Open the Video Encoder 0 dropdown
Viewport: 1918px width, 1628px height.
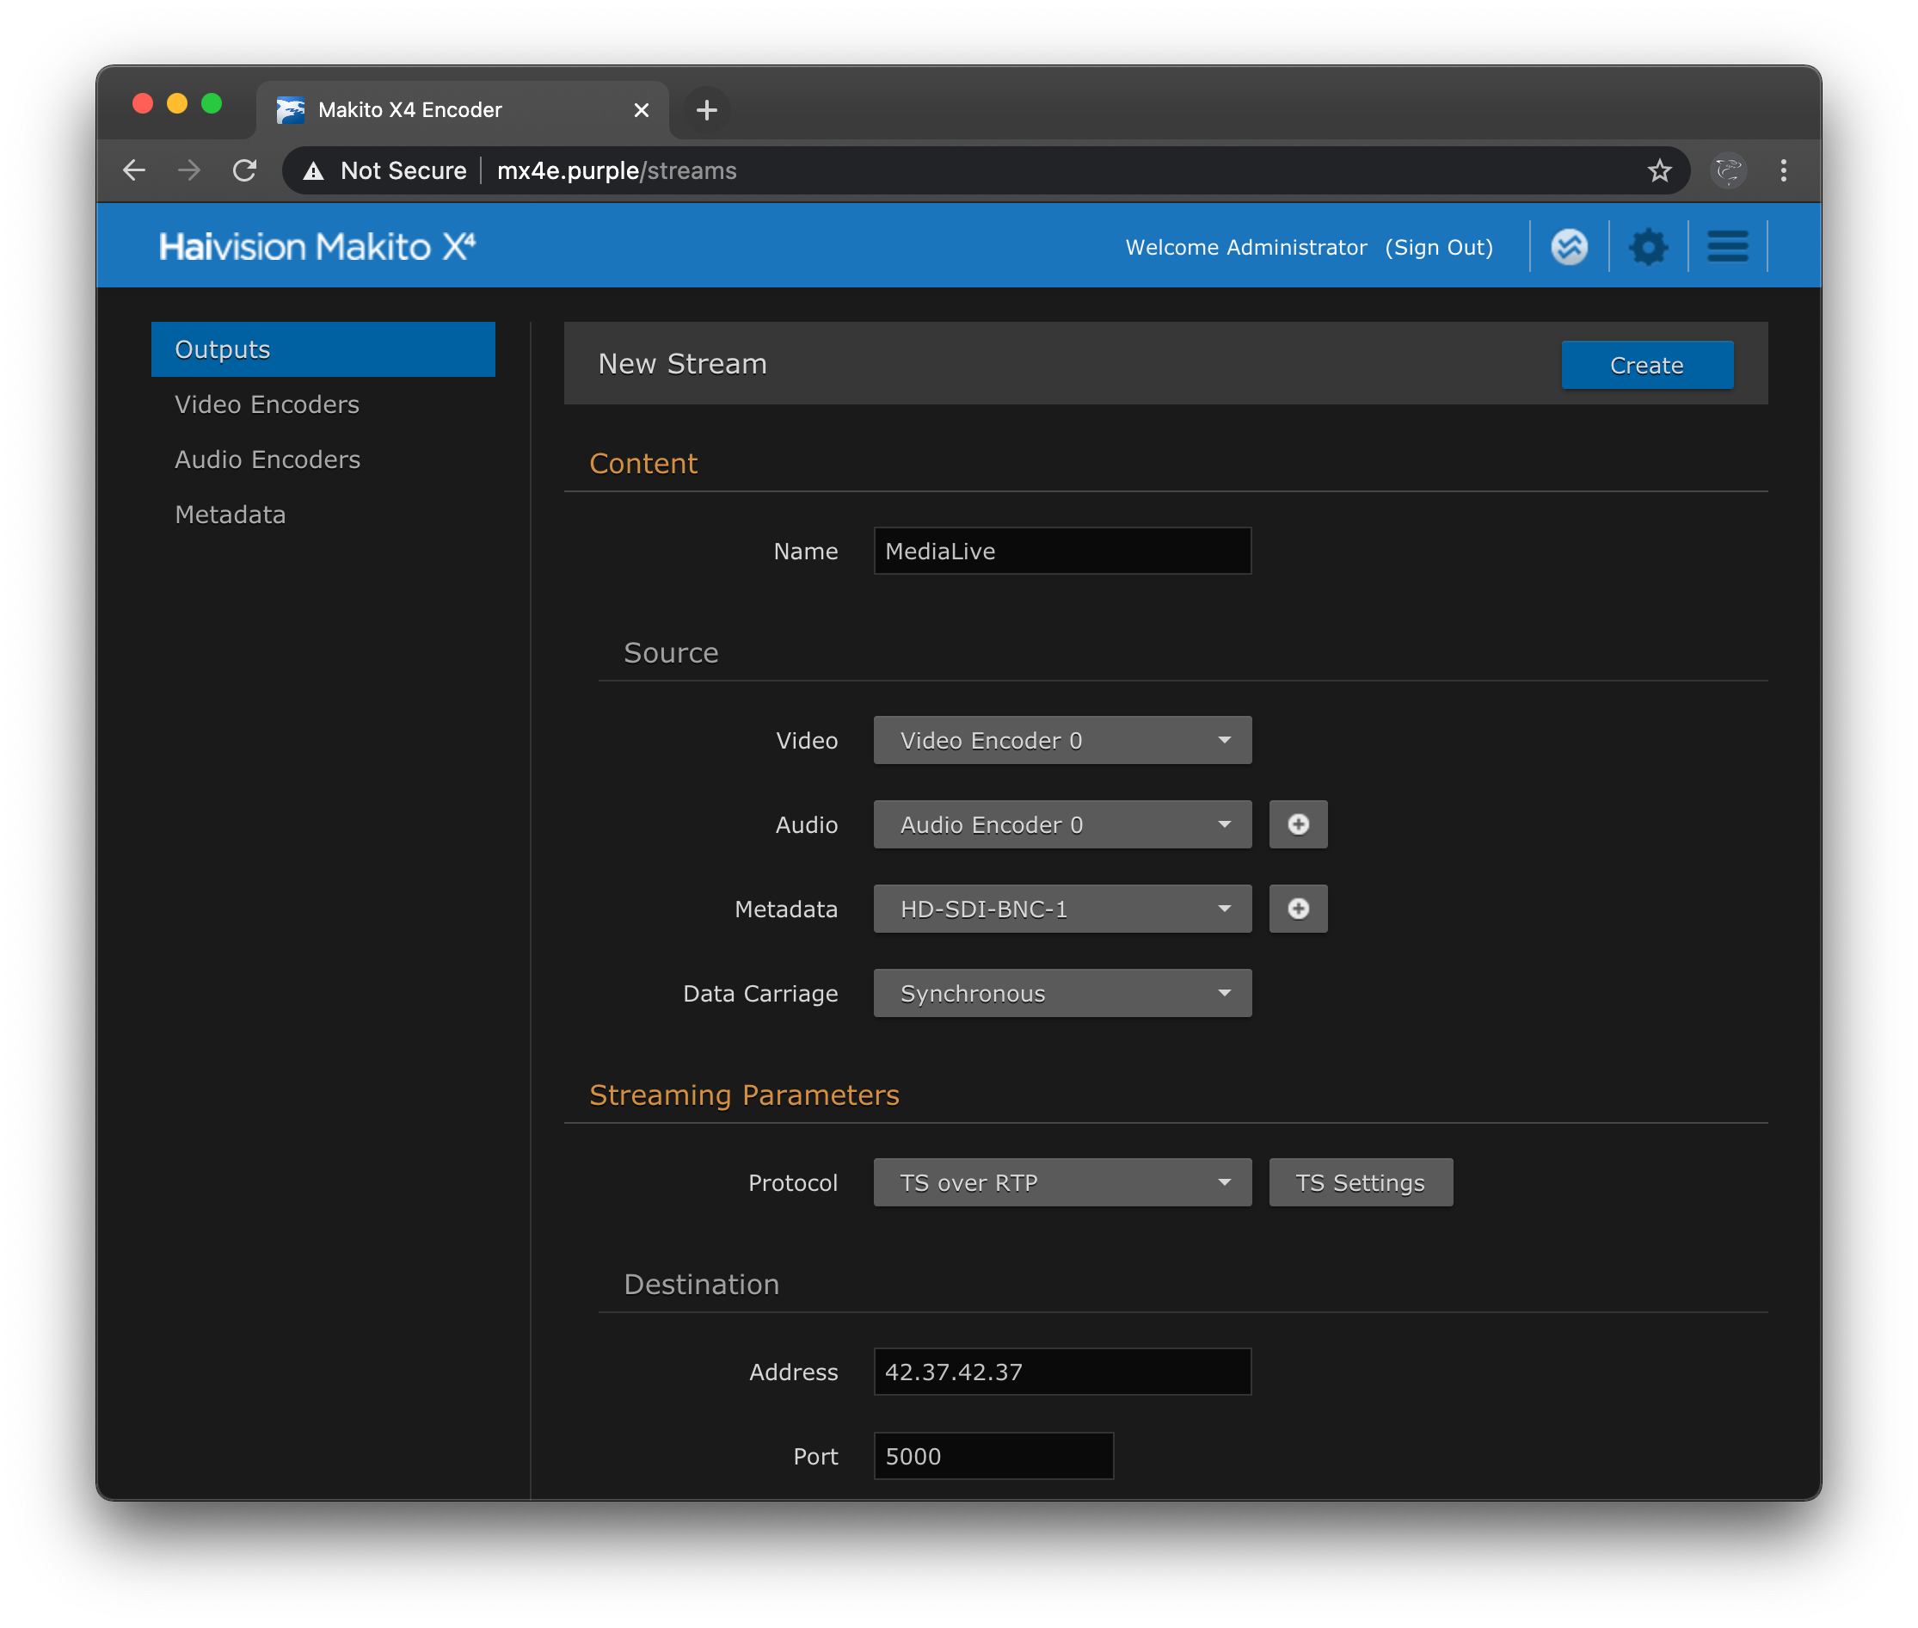1062,740
